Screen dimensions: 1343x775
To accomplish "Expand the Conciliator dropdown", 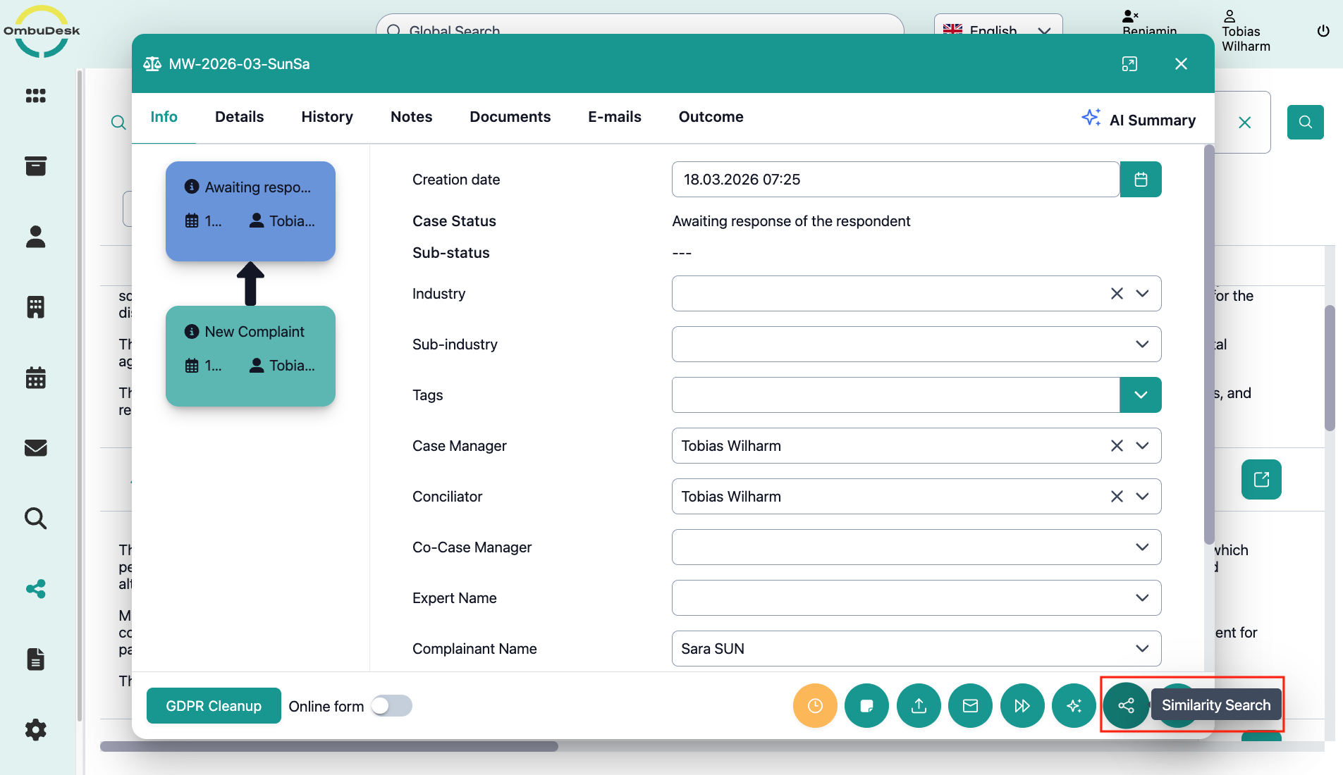I will coord(1142,497).
